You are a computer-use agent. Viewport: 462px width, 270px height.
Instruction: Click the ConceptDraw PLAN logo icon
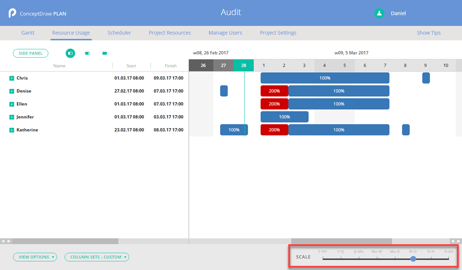coord(12,13)
